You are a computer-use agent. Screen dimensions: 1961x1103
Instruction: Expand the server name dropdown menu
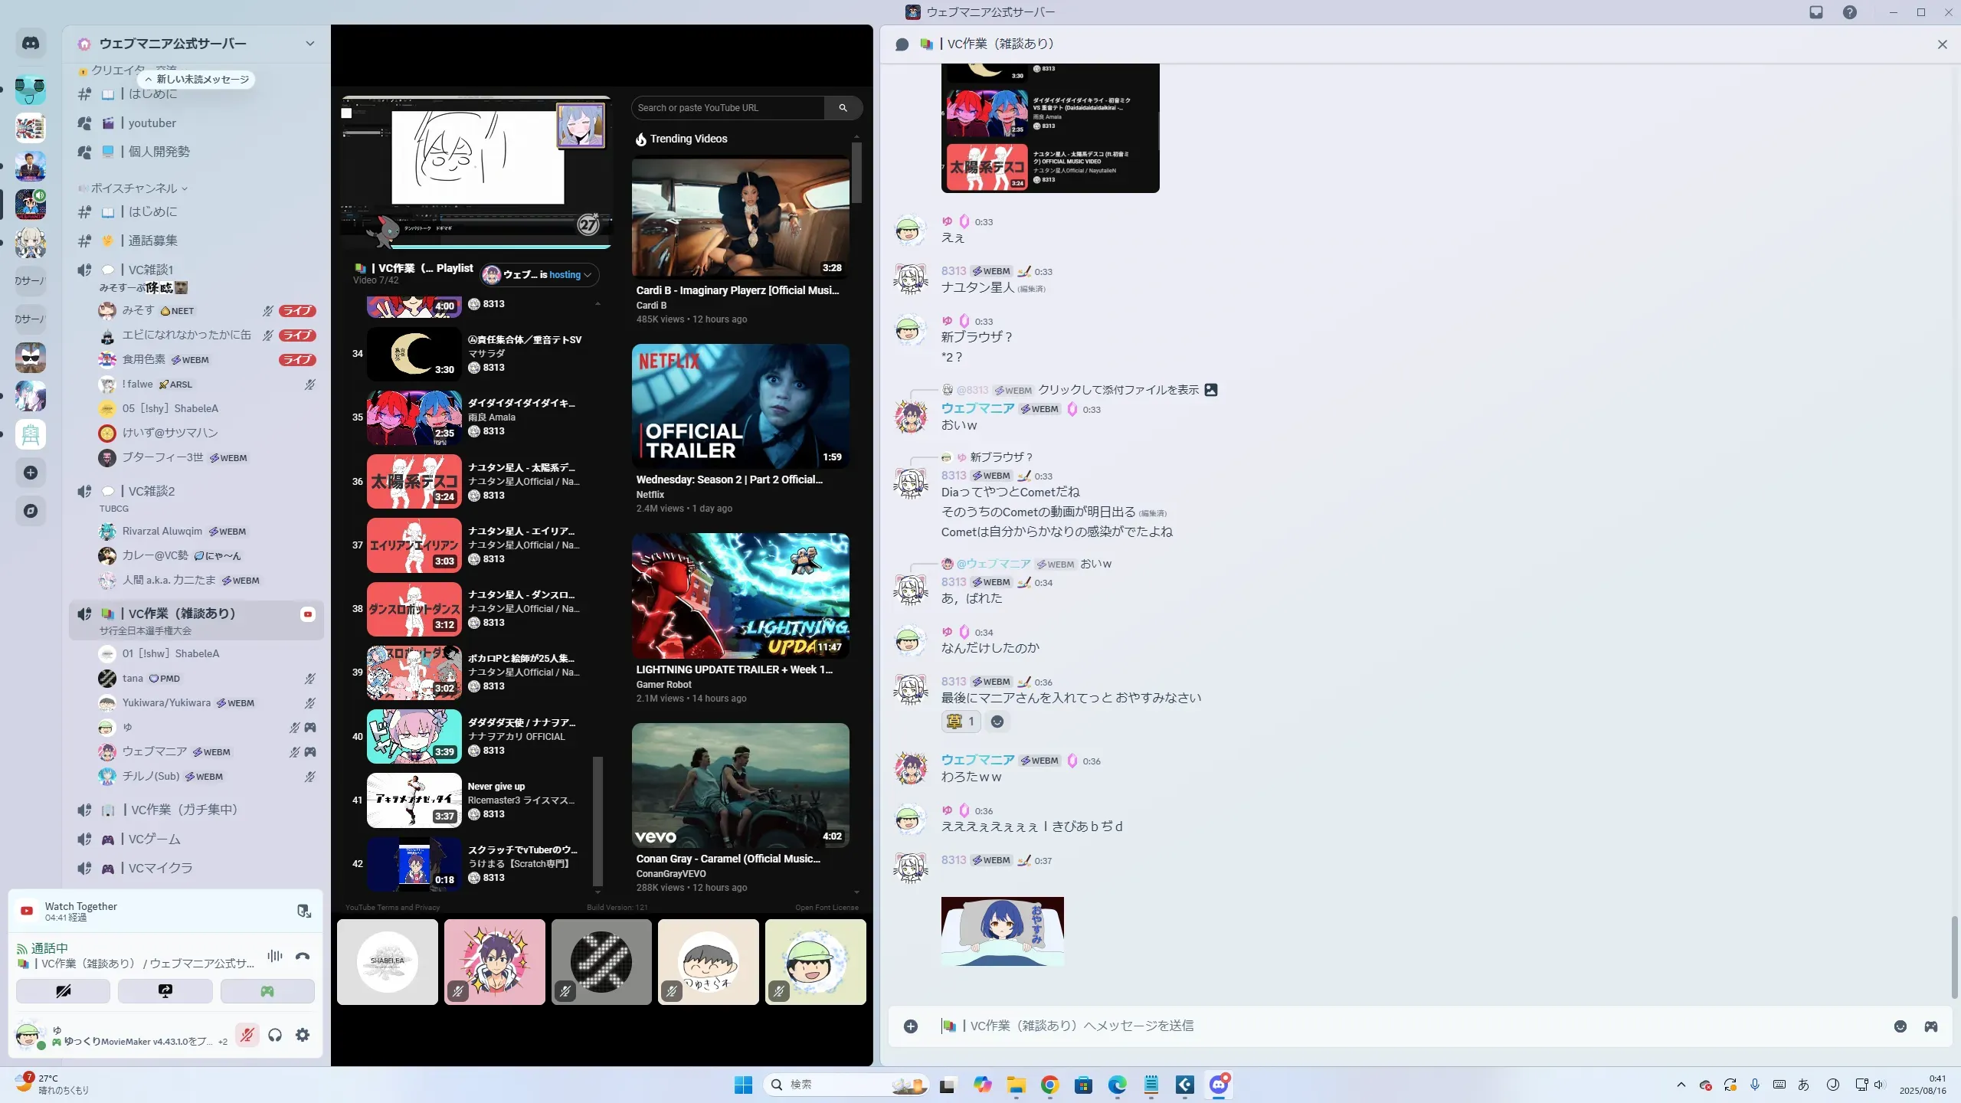[x=309, y=44]
